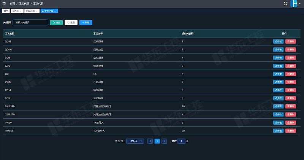Screen dimensions: 304x160
Task: Open the 15条/页 page size dropdown
Action: coord(135,141)
